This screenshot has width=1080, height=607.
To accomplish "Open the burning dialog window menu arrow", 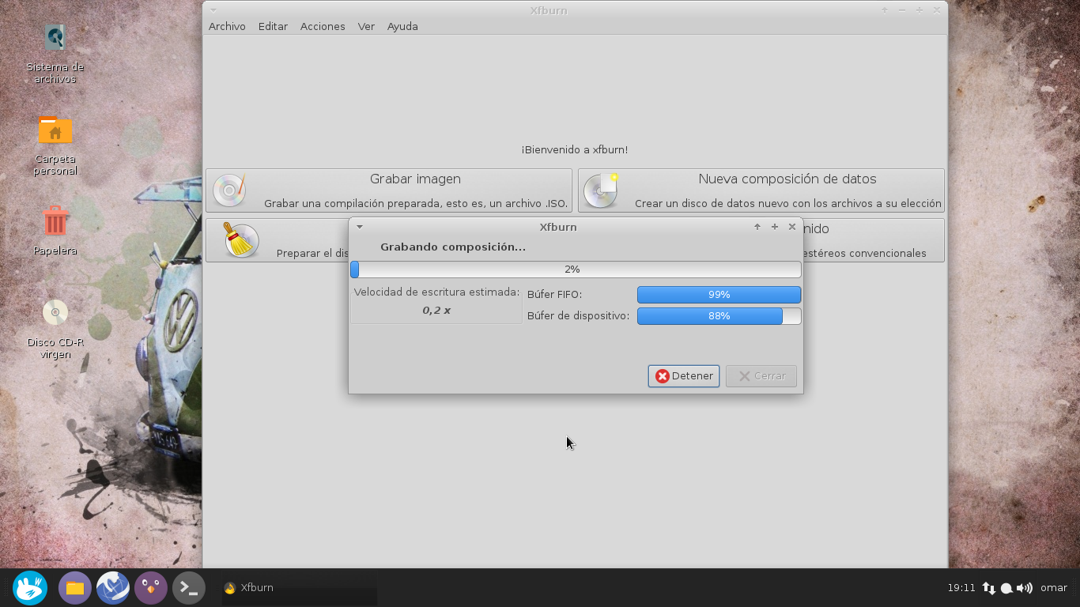I will click(x=359, y=227).
